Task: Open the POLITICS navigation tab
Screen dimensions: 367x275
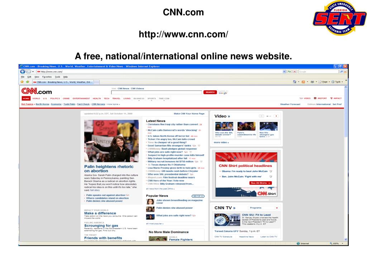Action: point(55,98)
